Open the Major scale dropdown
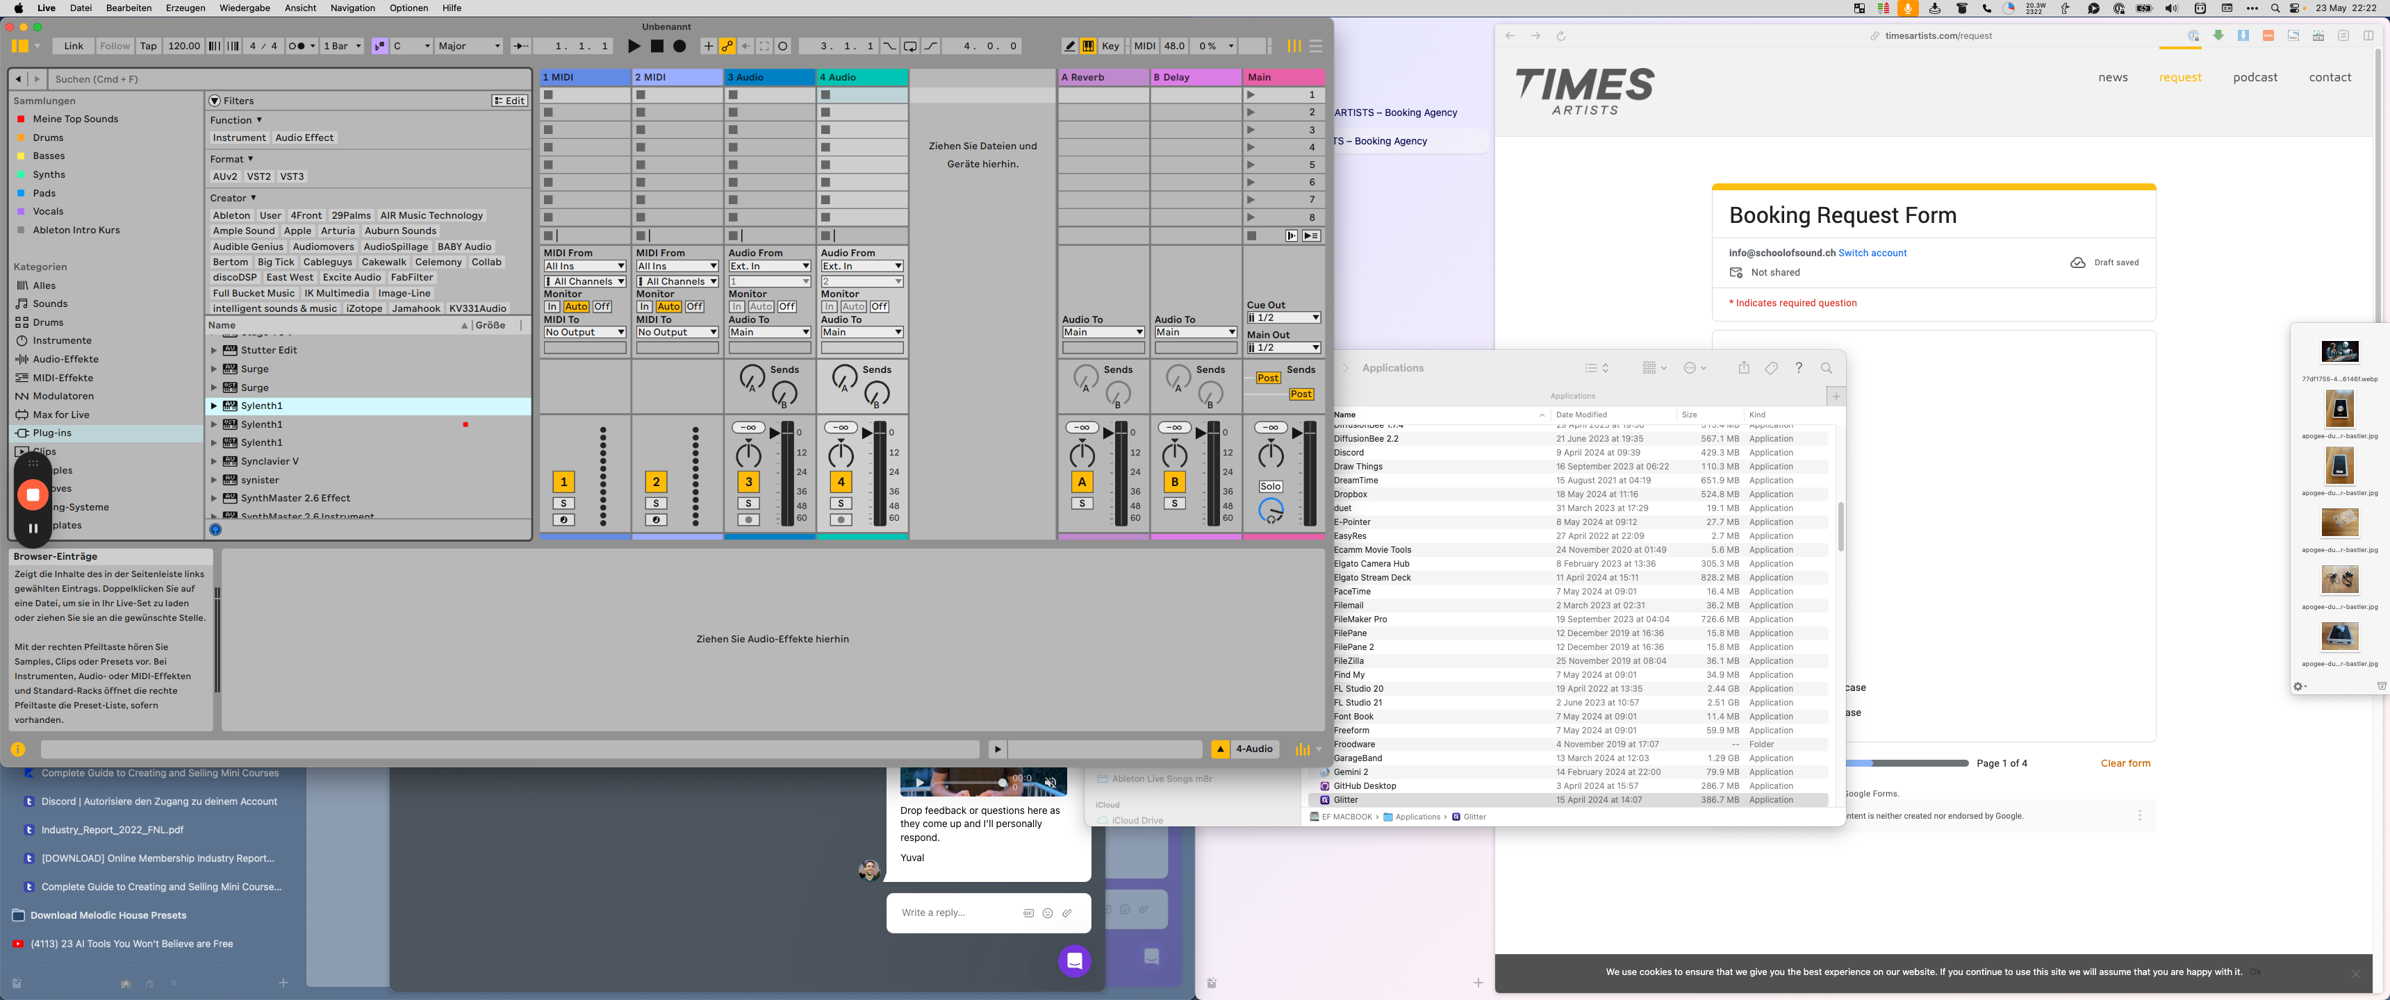The width and height of the screenshot is (2390, 1000). point(468,47)
